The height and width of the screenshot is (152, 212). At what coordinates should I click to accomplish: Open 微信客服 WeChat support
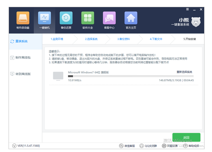[x=130, y=146]
